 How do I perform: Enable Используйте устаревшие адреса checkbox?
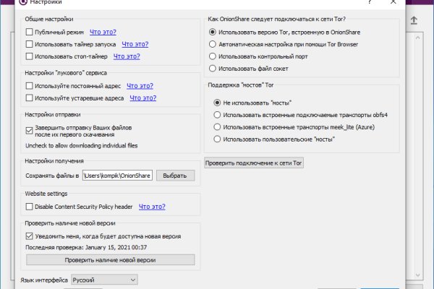[29, 98]
